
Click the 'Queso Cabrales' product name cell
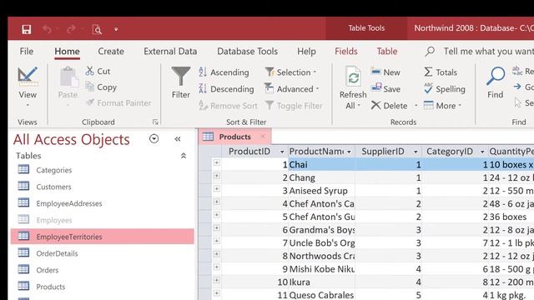point(321,295)
